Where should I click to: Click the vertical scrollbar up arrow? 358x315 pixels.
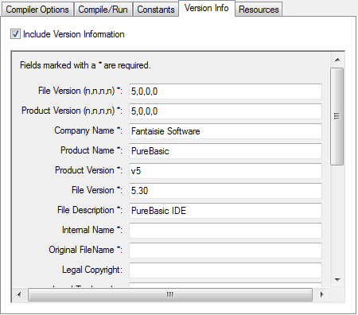337,60
